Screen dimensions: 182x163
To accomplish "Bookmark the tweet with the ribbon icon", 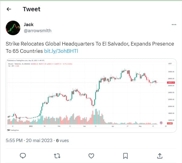I will click(x=125, y=156).
